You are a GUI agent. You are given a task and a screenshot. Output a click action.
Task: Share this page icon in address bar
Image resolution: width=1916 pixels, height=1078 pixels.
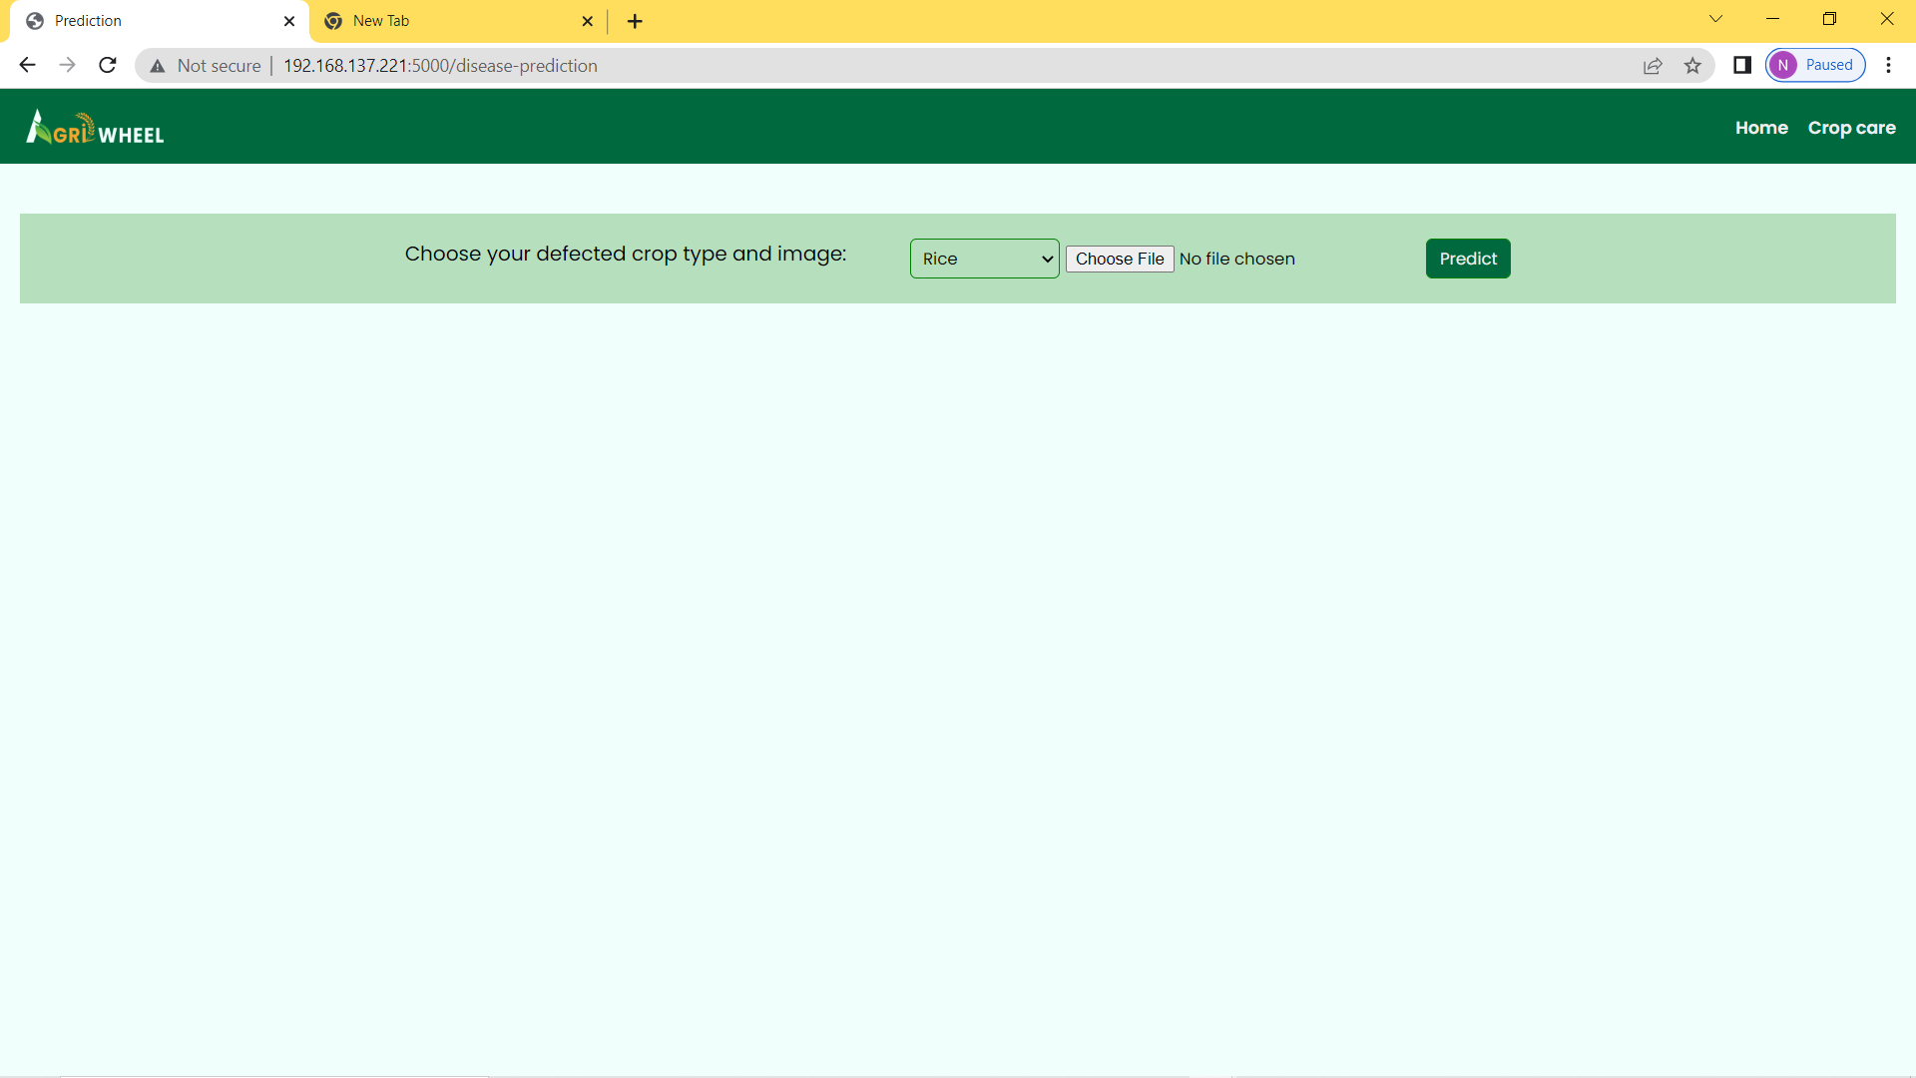click(1653, 66)
